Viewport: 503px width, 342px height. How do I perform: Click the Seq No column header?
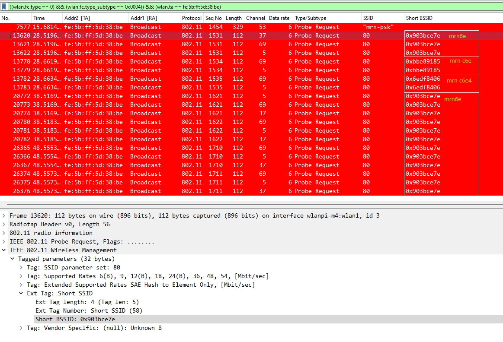click(x=214, y=18)
